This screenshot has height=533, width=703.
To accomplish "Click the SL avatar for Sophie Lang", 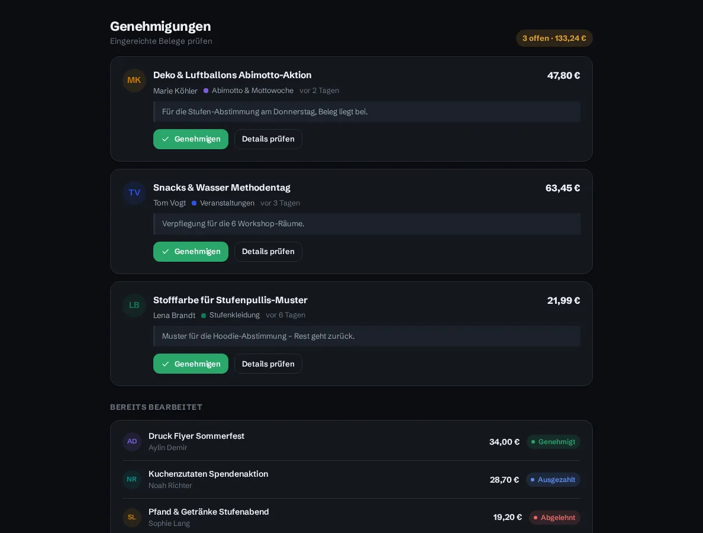I will [x=132, y=517].
